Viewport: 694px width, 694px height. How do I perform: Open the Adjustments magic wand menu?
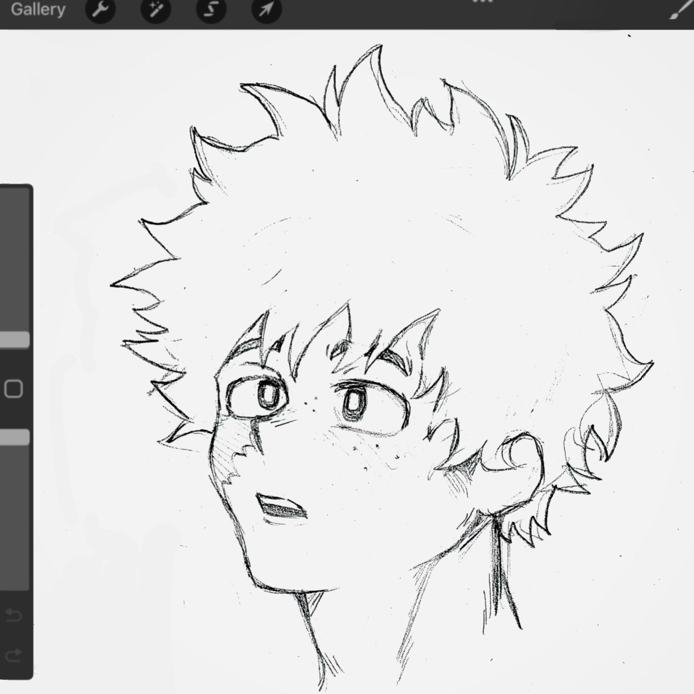pyautogui.click(x=156, y=9)
